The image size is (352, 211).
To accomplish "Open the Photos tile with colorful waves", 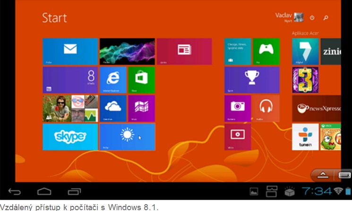I will tap(127, 51).
